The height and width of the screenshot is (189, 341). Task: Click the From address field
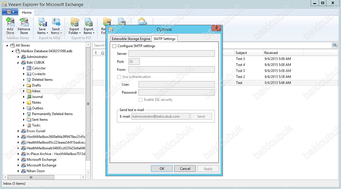[172, 69]
